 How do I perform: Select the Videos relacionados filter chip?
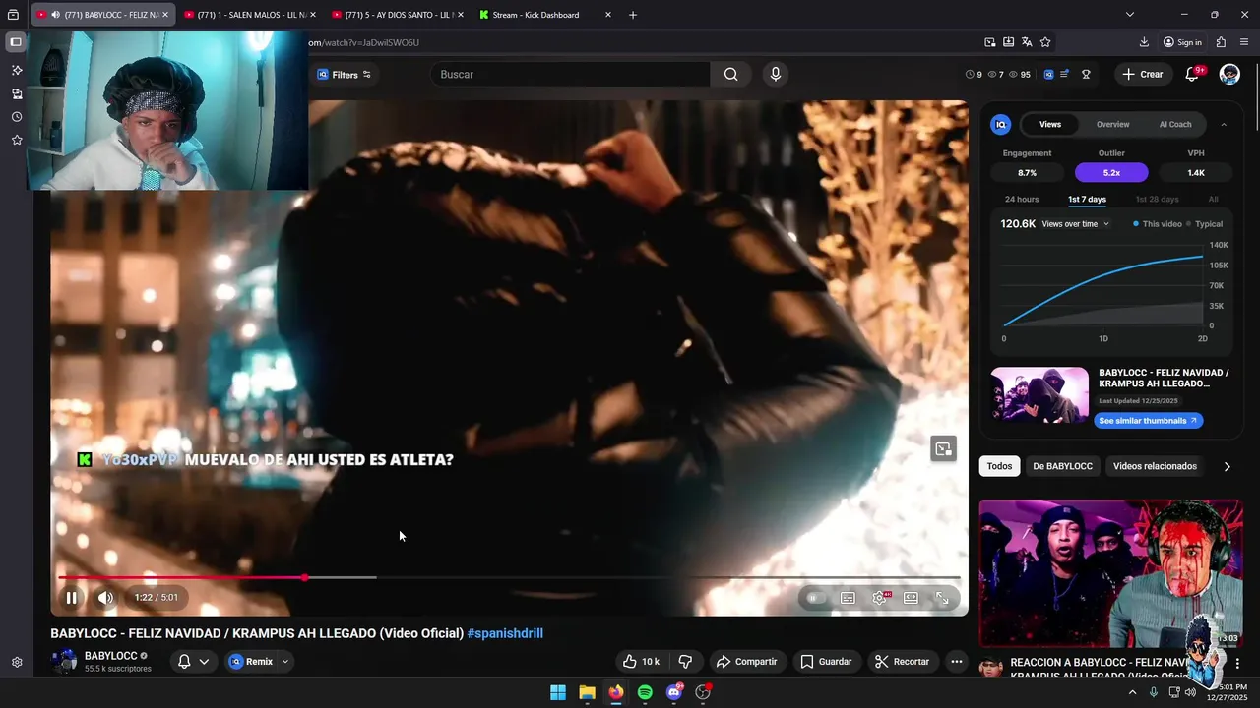click(1155, 466)
